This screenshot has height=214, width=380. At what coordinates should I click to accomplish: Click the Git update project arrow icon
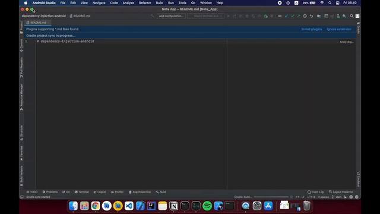click(x=286, y=16)
